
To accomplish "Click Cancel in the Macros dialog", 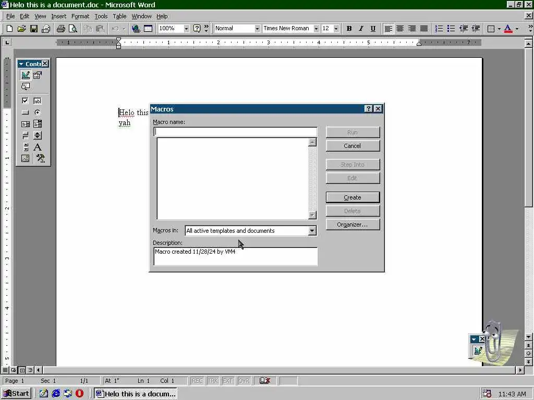I will 353,146.
